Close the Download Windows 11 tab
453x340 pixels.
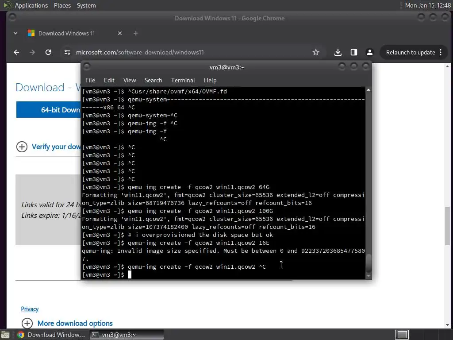pyautogui.click(x=120, y=33)
